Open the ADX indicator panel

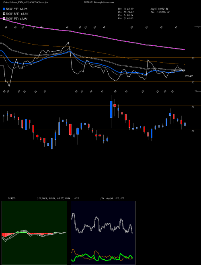(x=103, y=233)
